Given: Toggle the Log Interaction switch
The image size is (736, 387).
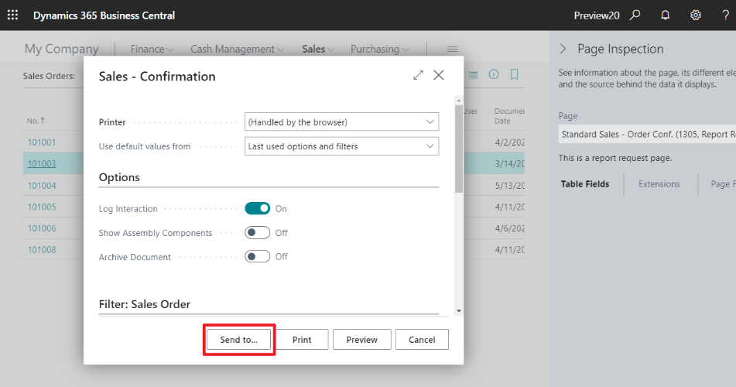Looking at the screenshot, I should tap(257, 208).
